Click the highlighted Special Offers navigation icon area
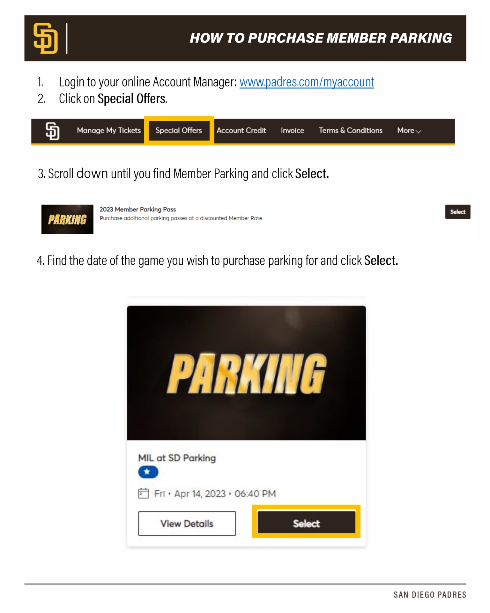 tap(178, 130)
